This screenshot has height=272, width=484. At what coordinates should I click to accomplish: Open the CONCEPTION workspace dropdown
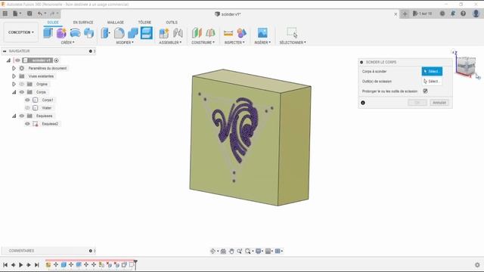click(21, 32)
